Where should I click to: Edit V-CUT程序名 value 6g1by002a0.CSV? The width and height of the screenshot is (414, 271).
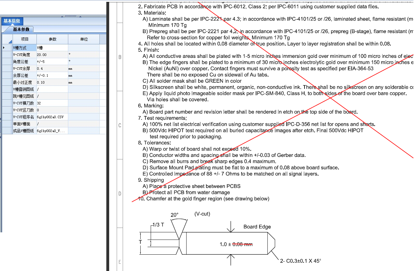(52, 117)
